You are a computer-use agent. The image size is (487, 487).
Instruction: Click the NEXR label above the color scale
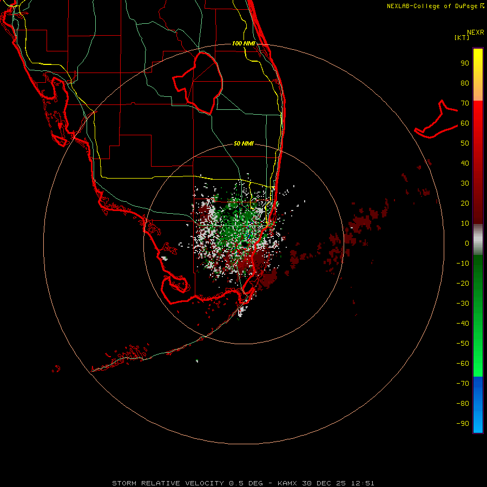pos(475,32)
